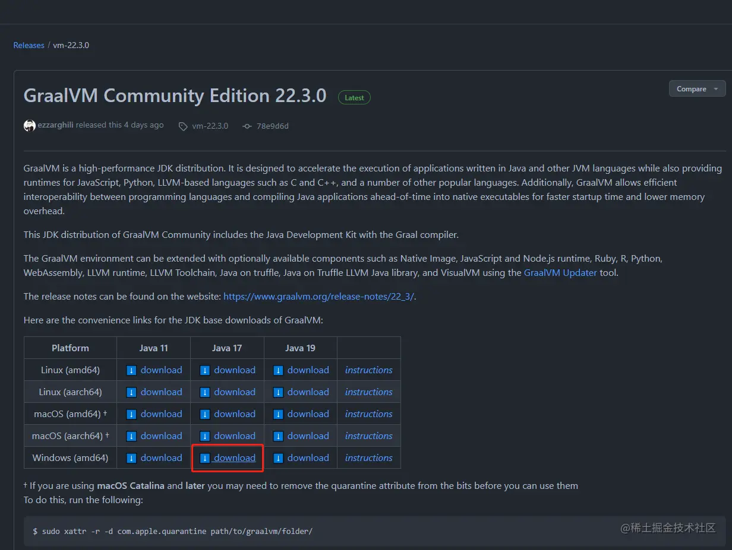Viewport: 732px width, 550px height.
Task: Open instructions for Linux (aarch64)
Action: pyautogui.click(x=369, y=392)
